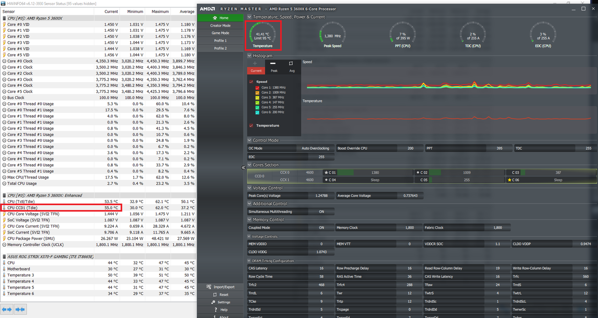Image resolution: width=598 pixels, height=318 pixels.
Task: Open Ryzen Master Settings
Action: (220, 302)
